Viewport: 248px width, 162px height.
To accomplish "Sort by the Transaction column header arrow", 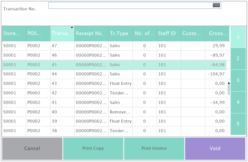I will (x=72, y=27).
